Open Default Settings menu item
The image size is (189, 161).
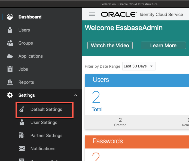[x=46, y=109]
